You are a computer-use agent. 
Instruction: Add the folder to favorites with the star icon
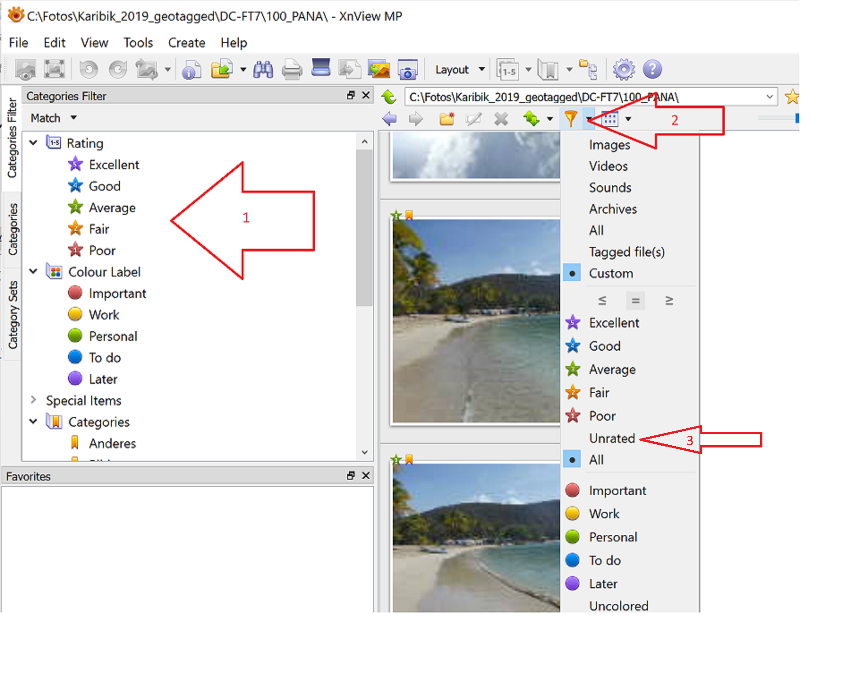pos(791,97)
